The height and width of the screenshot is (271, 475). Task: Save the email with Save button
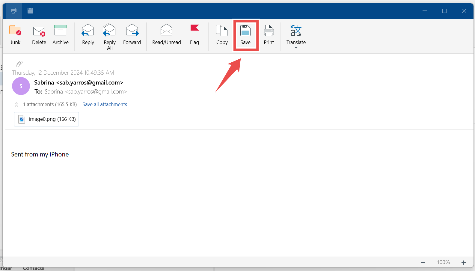tap(245, 35)
